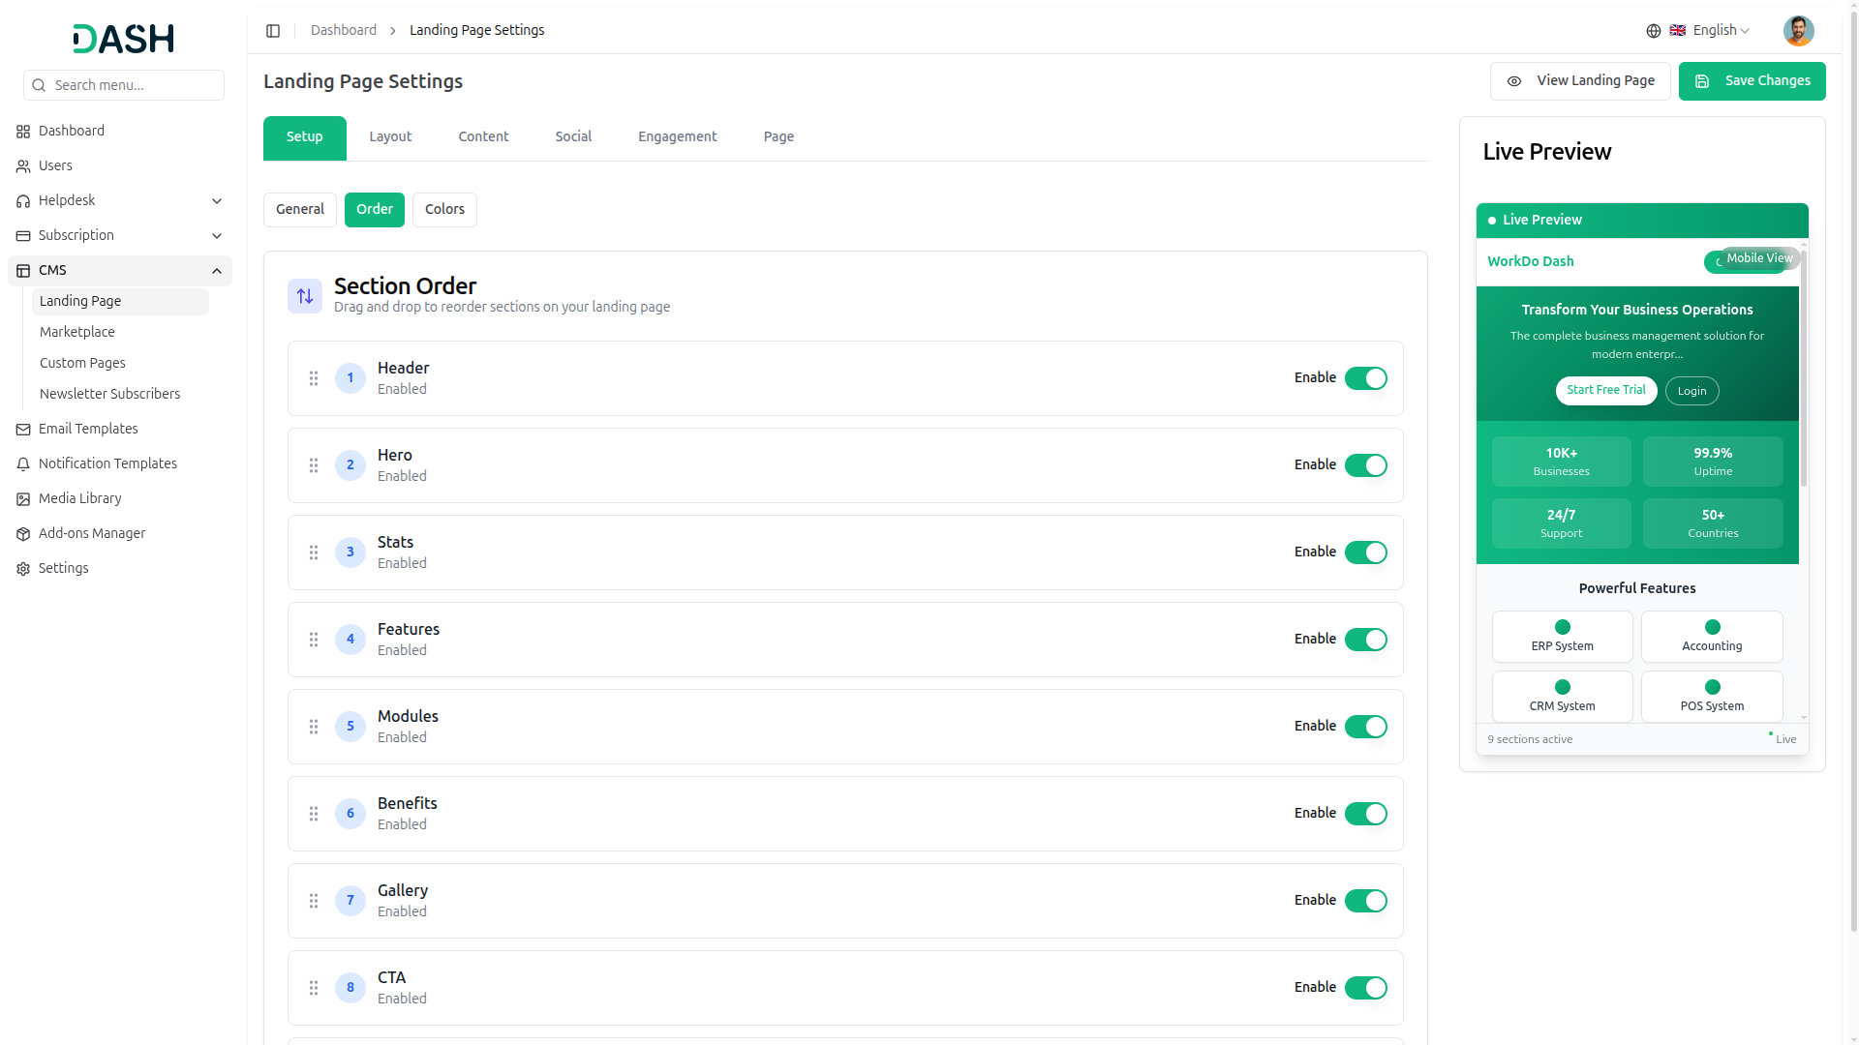Toggle off the Features section
Screen dimensions: 1859x1045
[1365, 640]
